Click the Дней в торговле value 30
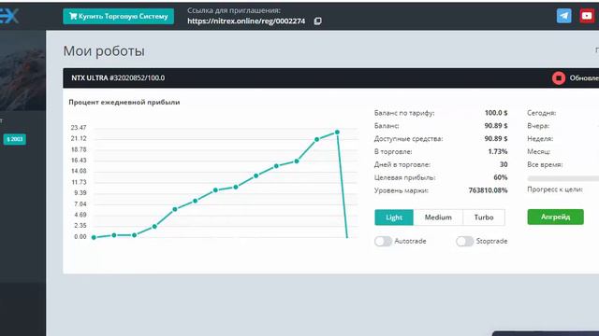Image resolution: width=599 pixels, height=336 pixels. click(x=504, y=164)
